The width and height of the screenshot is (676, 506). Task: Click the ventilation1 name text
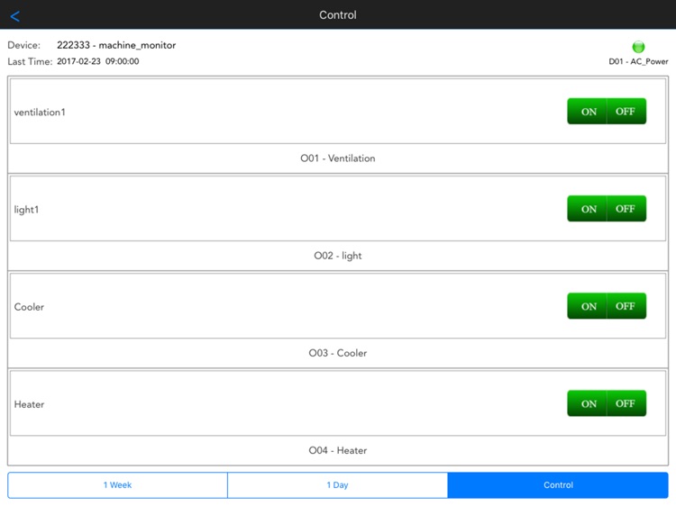(x=40, y=113)
